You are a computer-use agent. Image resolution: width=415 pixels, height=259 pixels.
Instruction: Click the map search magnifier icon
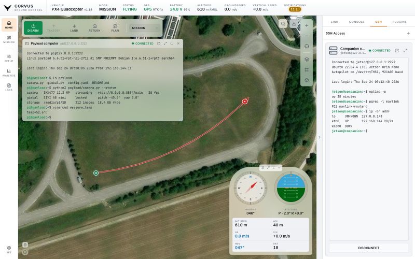(x=283, y=24)
